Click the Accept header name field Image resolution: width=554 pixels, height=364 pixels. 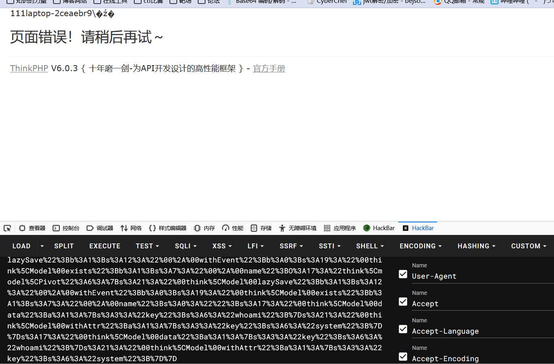pos(483,304)
